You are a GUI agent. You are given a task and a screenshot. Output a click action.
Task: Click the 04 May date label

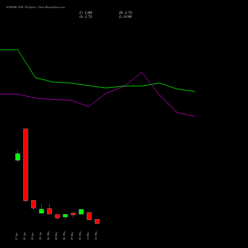point(48,236)
